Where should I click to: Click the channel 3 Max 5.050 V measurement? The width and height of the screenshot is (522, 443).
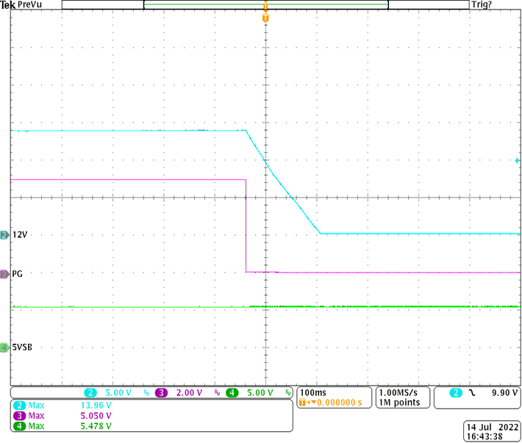[x=66, y=415]
